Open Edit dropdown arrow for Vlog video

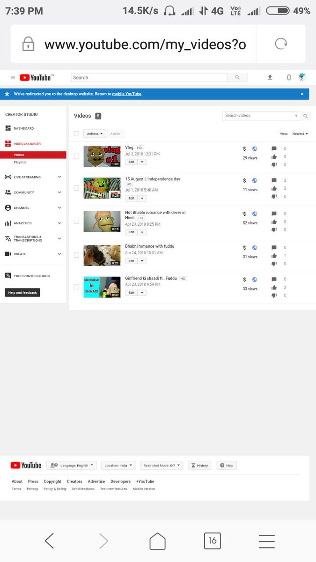click(142, 162)
